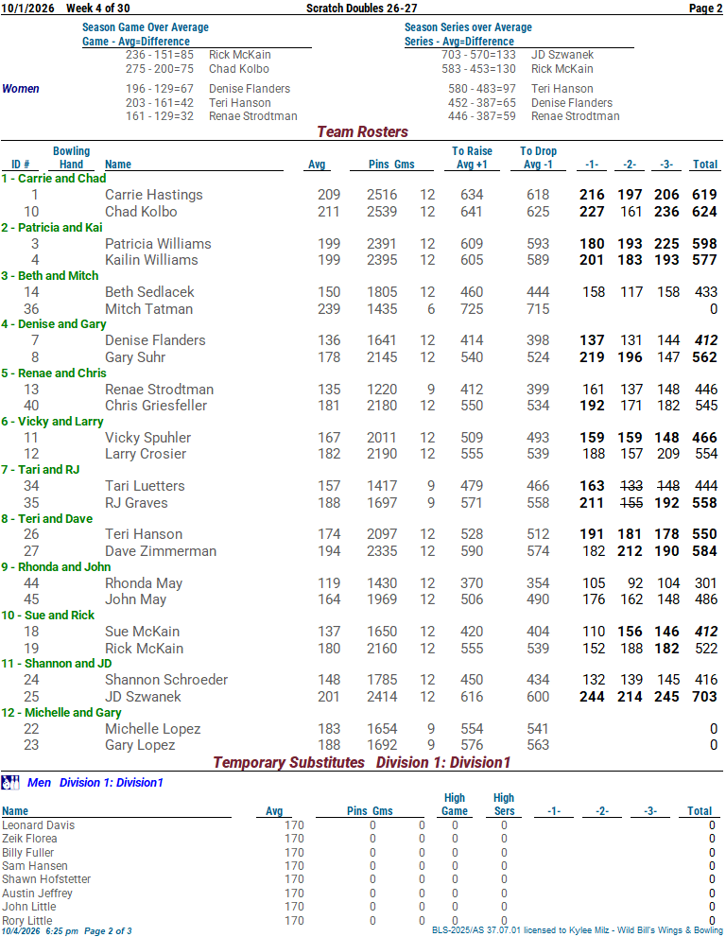This screenshot has width=726, height=937.
Task: Click the High Game column header
Action: pyautogui.click(x=454, y=805)
